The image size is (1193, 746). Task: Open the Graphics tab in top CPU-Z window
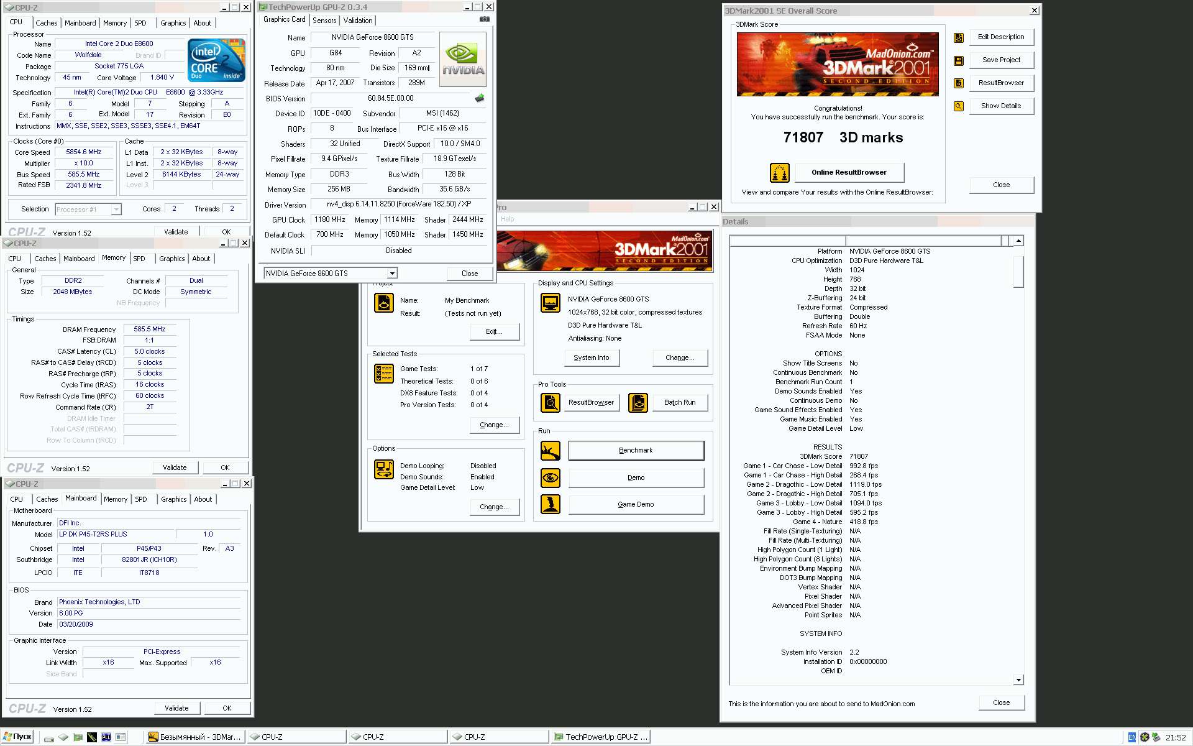click(173, 23)
